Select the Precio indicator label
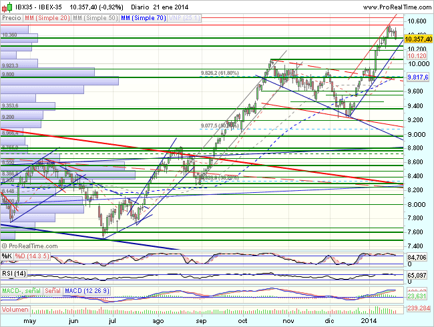 tap(11, 18)
